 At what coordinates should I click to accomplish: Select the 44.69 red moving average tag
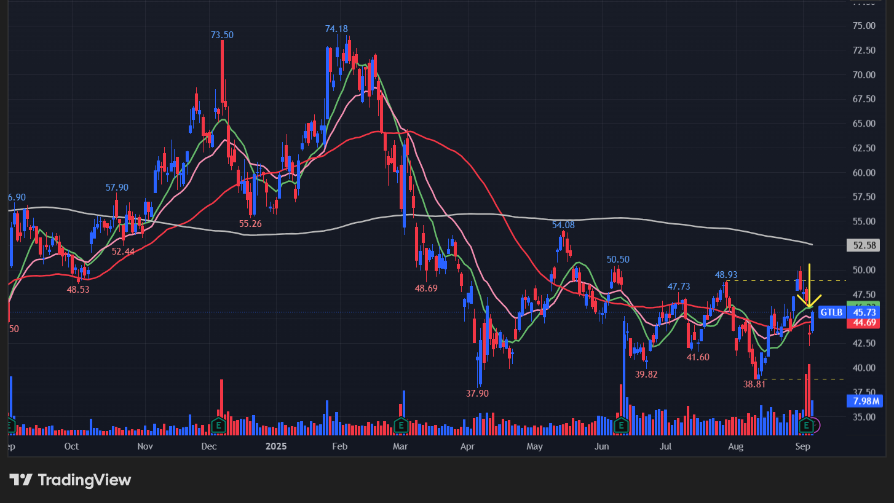click(x=865, y=323)
